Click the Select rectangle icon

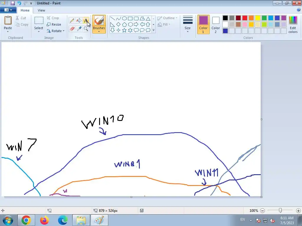39,21
